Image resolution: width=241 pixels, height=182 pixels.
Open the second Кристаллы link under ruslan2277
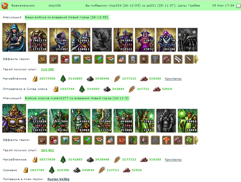tap(173, 159)
